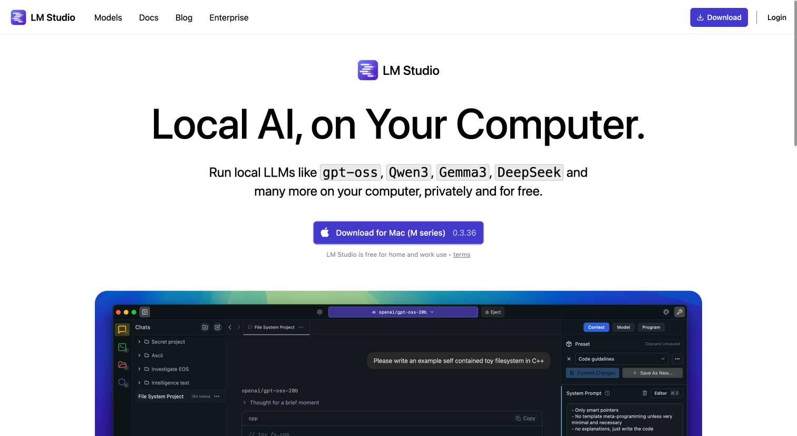Viewport: 797px width, 436px height.
Task: Click the Download for Mac button
Action: coord(398,232)
